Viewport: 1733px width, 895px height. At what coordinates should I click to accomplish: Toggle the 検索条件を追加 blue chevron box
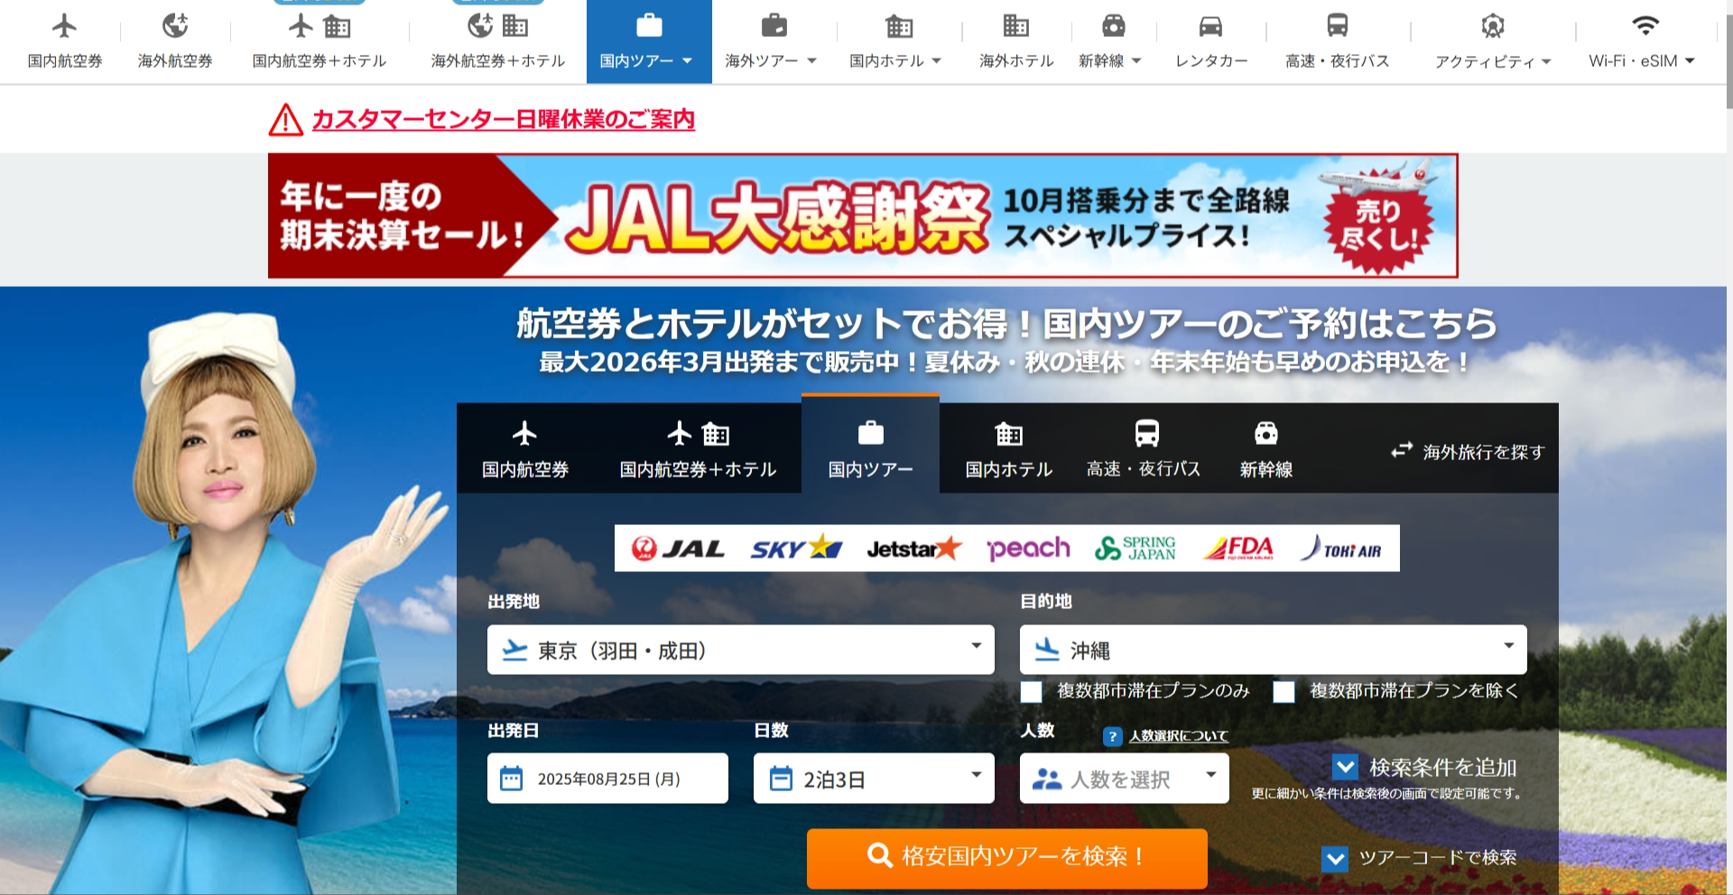click(x=1345, y=767)
